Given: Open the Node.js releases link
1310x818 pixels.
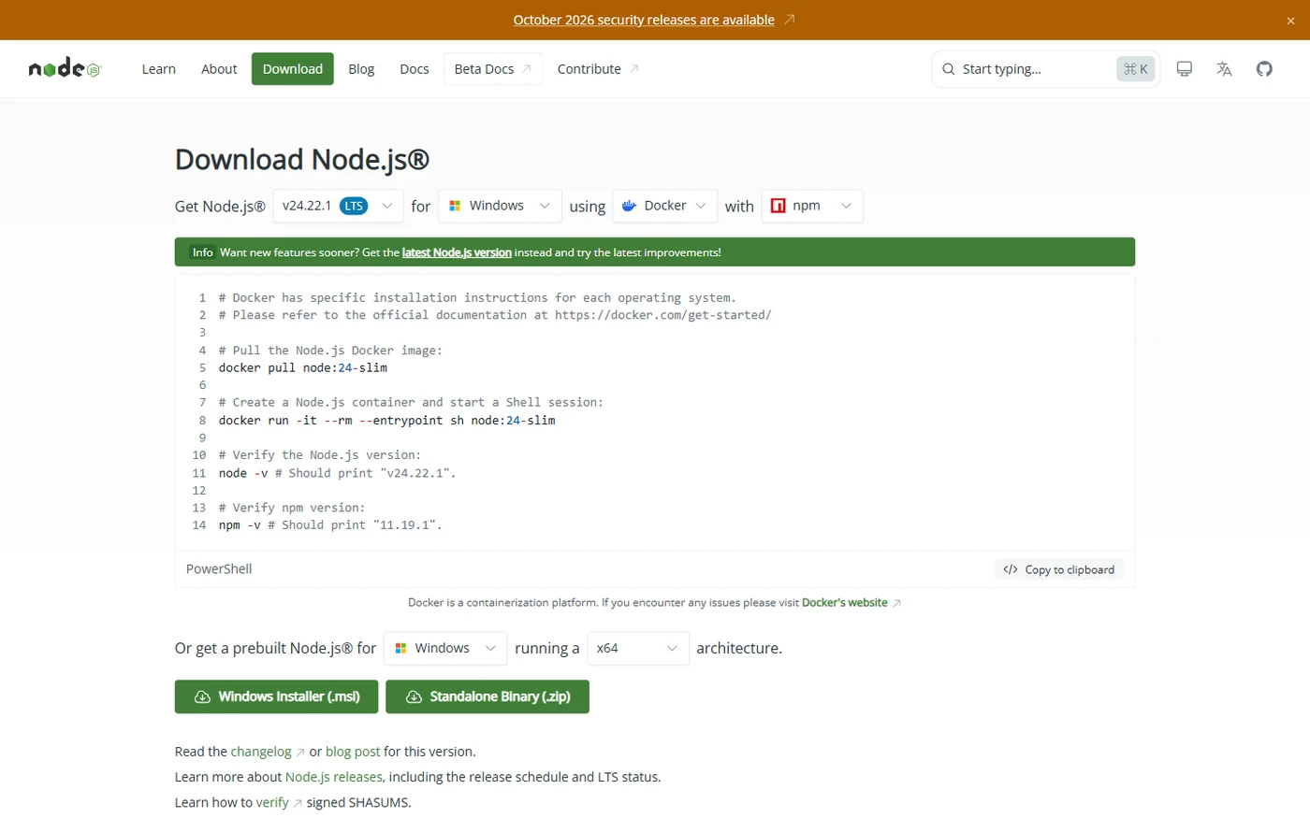Looking at the screenshot, I should pyautogui.click(x=334, y=777).
